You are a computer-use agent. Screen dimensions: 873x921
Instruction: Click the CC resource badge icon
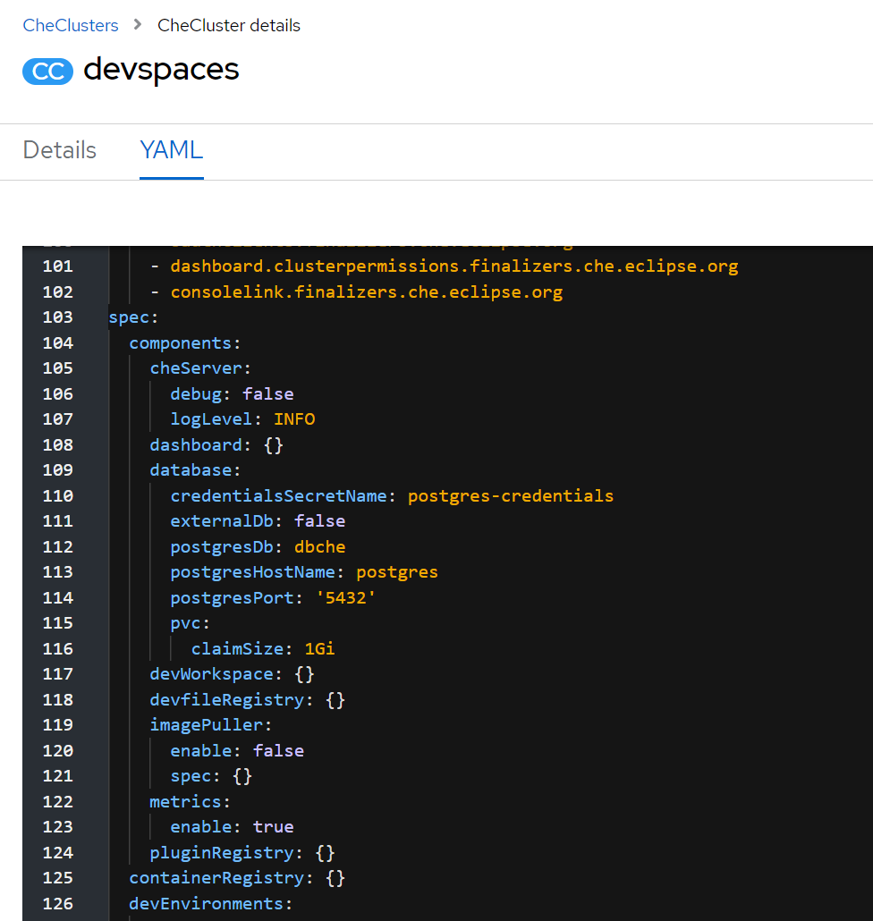pos(47,72)
